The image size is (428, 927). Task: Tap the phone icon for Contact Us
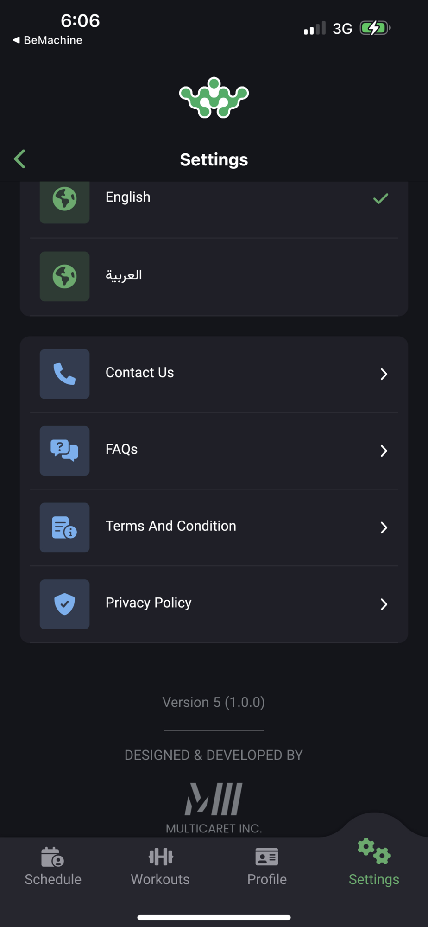click(64, 374)
